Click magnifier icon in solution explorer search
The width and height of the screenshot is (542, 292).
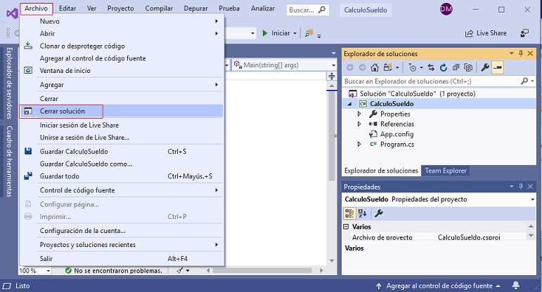click(x=524, y=81)
